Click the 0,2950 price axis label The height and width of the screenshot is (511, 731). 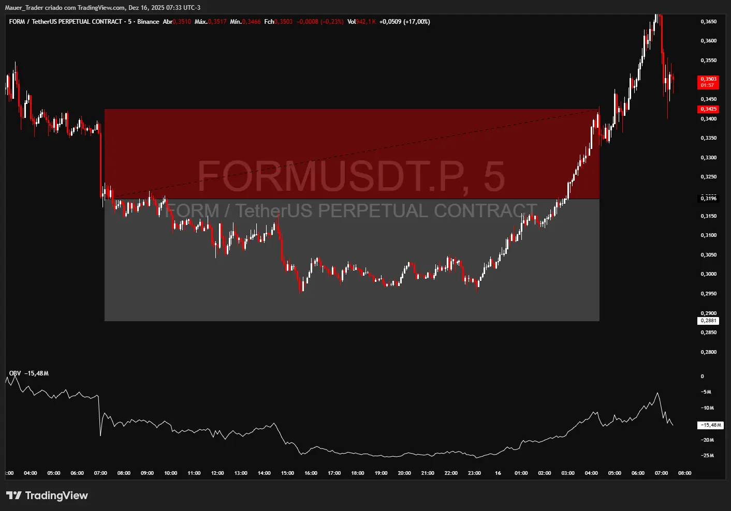pyautogui.click(x=708, y=294)
